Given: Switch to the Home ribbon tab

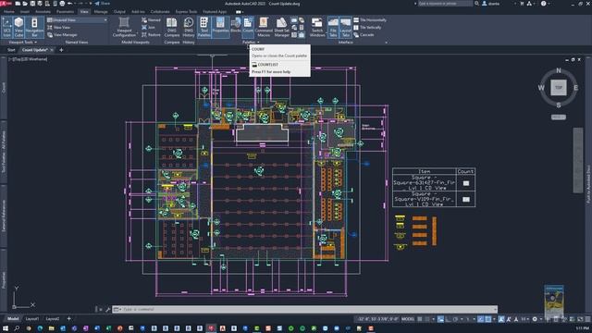Looking at the screenshot, I should [x=9, y=12].
